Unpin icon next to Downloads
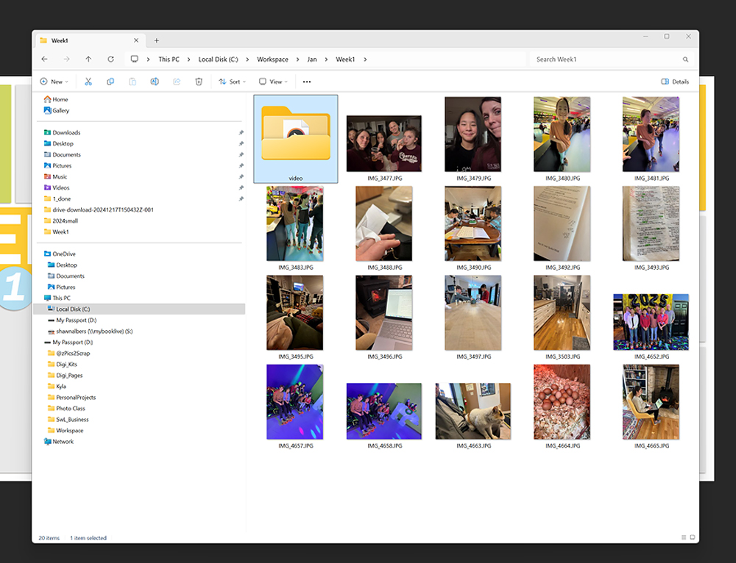736x563 pixels. click(241, 132)
